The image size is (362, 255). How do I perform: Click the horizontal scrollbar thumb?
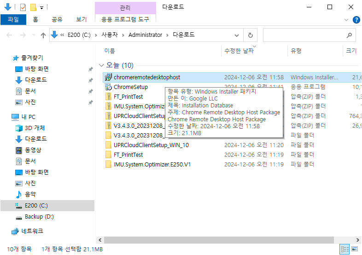(x=219, y=240)
